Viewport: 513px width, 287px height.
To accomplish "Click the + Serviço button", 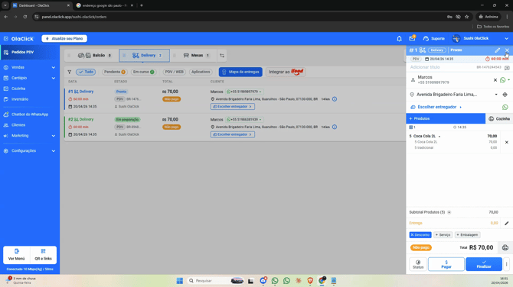I will point(443,235).
